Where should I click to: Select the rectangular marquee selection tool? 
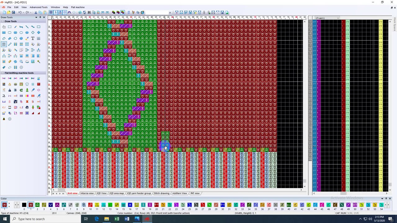pos(10,27)
